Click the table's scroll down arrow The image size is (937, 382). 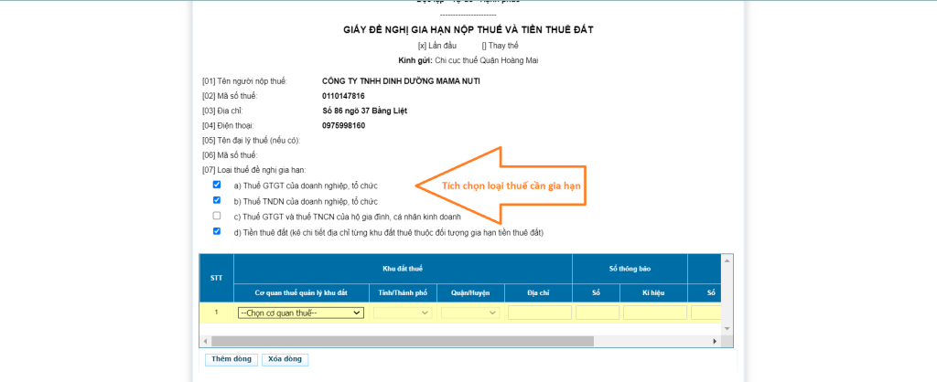click(x=727, y=329)
